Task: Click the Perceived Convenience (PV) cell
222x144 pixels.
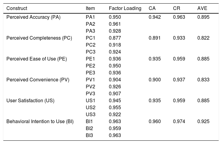Action: click(38, 80)
